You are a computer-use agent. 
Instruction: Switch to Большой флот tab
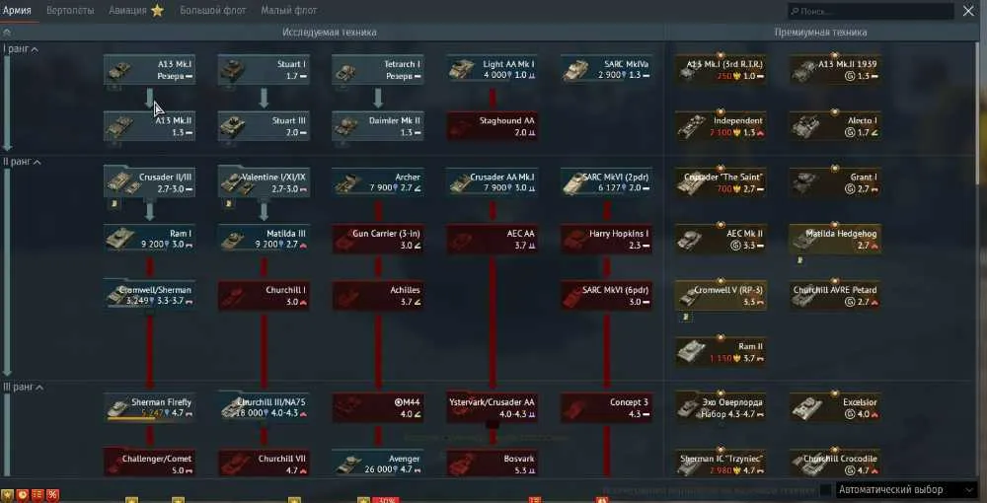[213, 11]
